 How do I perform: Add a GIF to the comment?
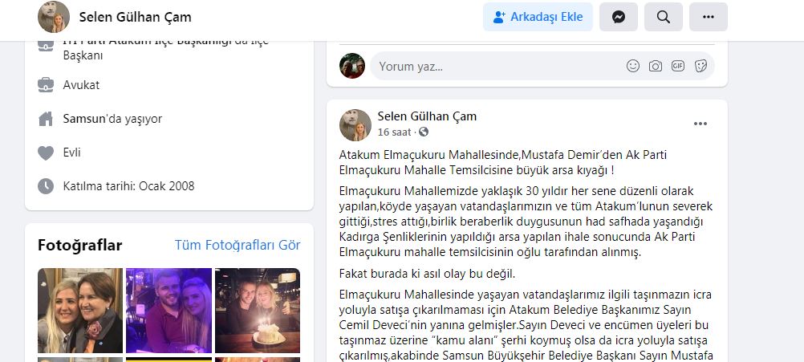(x=678, y=66)
